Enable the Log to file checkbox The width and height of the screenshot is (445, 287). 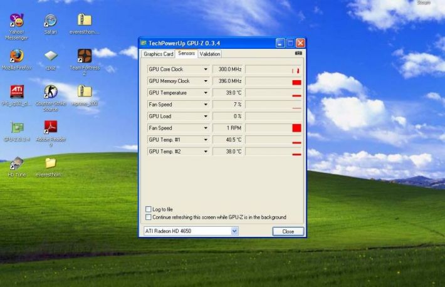[149, 209]
